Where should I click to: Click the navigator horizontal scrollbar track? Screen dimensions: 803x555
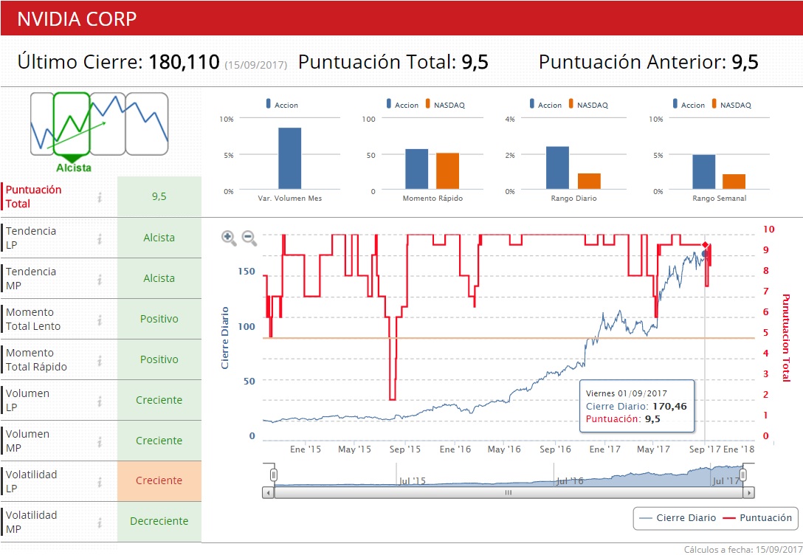pos(509,493)
